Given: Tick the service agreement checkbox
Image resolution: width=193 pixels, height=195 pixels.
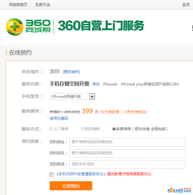Looking at the screenshot, I should [51, 174].
